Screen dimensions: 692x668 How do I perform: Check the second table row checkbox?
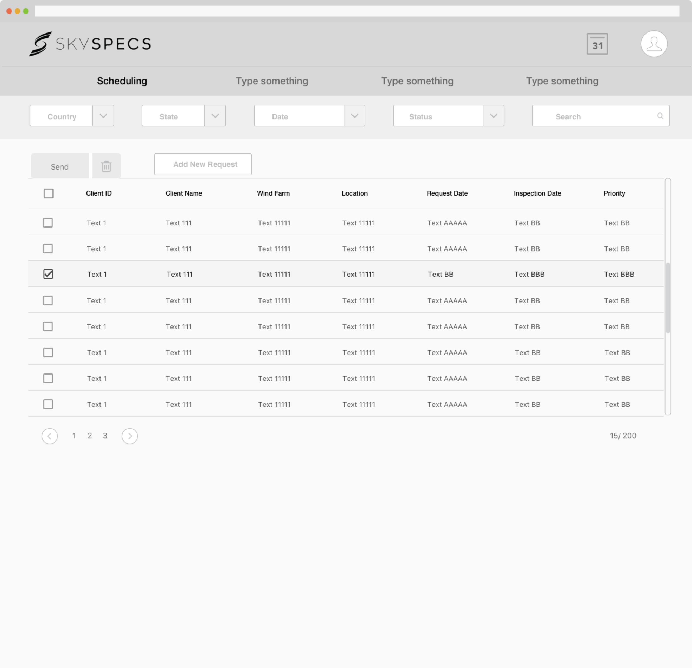tap(48, 248)
